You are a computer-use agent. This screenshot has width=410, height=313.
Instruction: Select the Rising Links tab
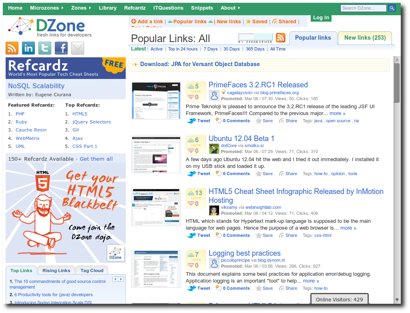[x=56, y=271]
